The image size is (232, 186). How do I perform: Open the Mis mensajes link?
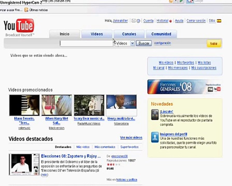click(x=178, y=68)
